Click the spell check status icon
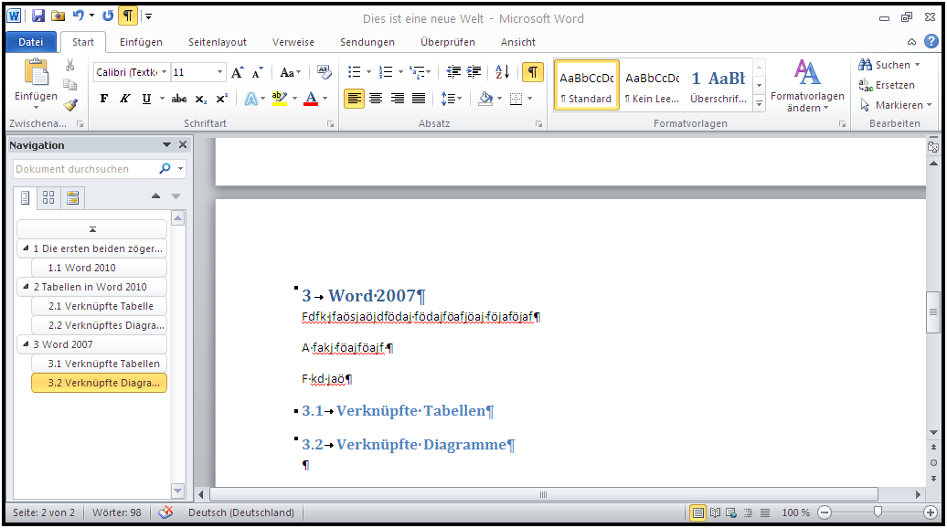The image size is (947, 528). pos(166,512)
